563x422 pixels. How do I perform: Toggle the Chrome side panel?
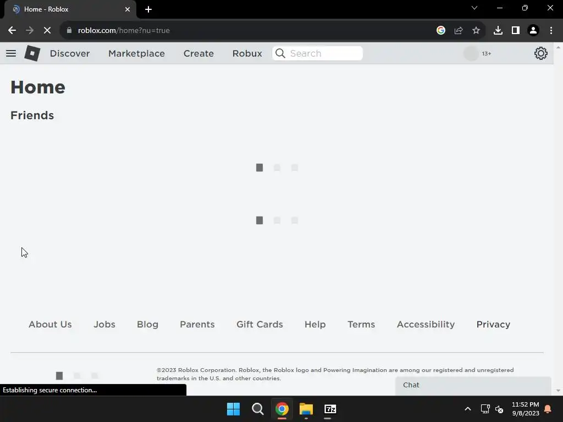tap(516, 31)
